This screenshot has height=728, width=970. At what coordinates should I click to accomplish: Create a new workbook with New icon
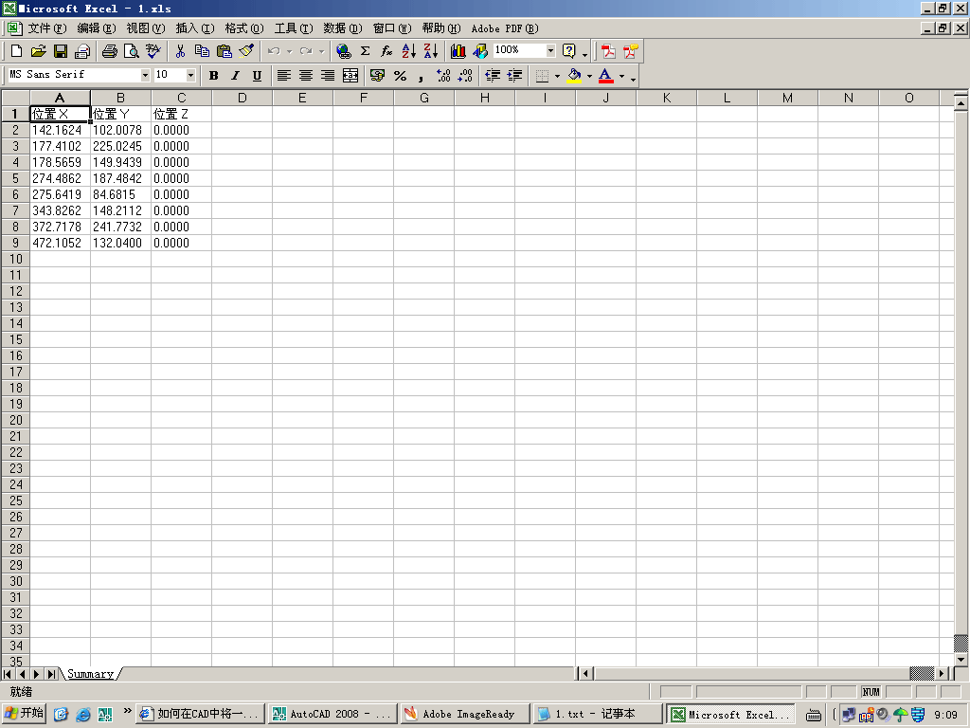[x=17, y=51]
